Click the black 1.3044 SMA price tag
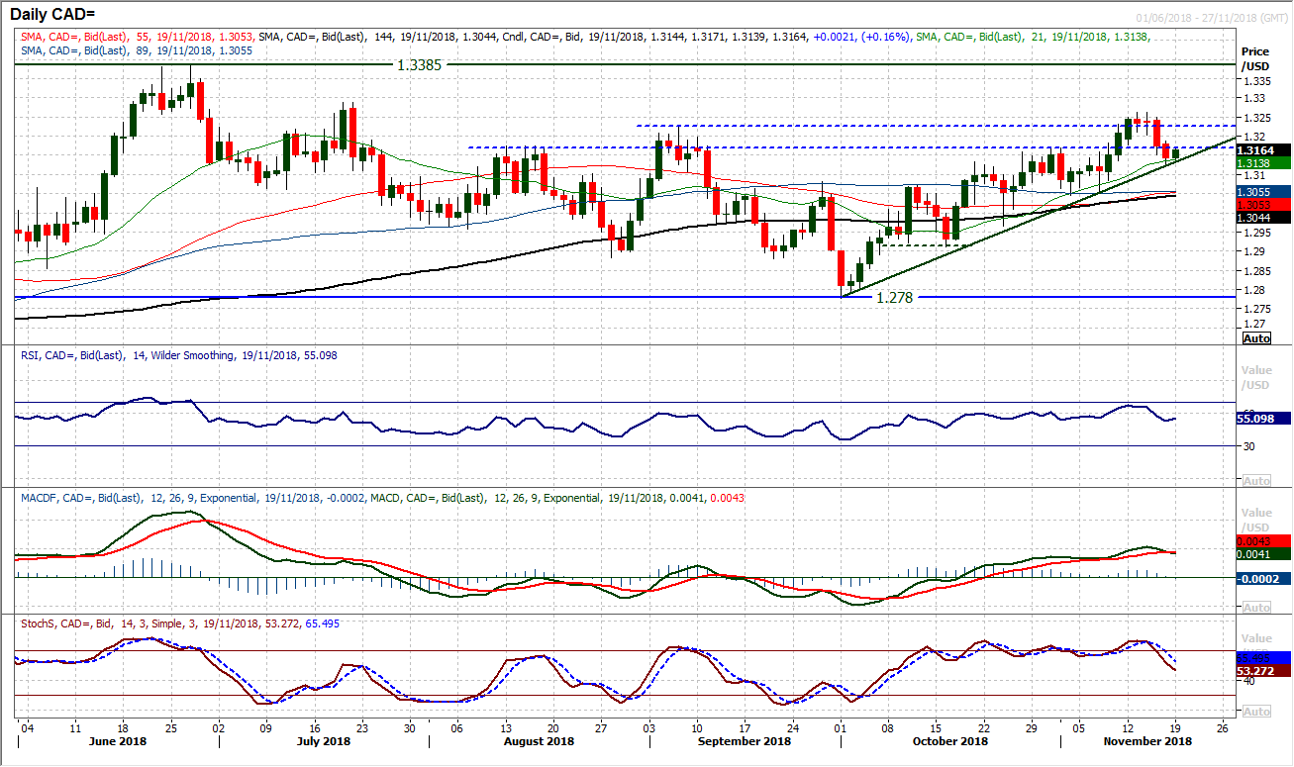The width and height of the screenshot is (1294, 767). coord(1265,217)
